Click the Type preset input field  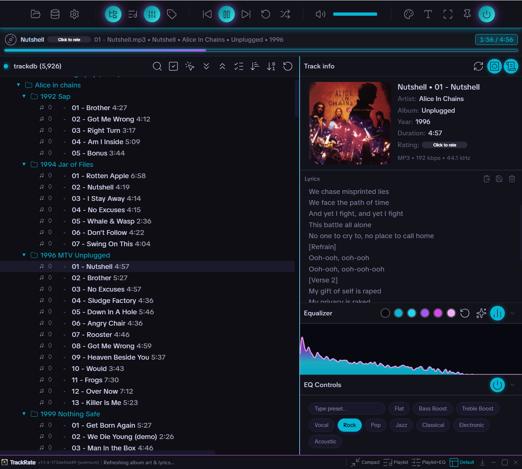[346, 408]
